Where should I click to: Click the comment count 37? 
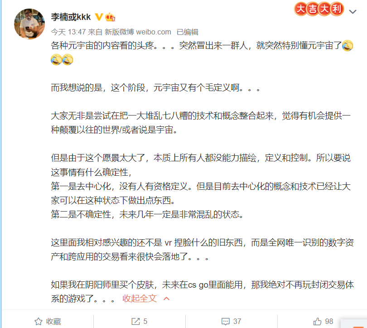tap(237, 322)
